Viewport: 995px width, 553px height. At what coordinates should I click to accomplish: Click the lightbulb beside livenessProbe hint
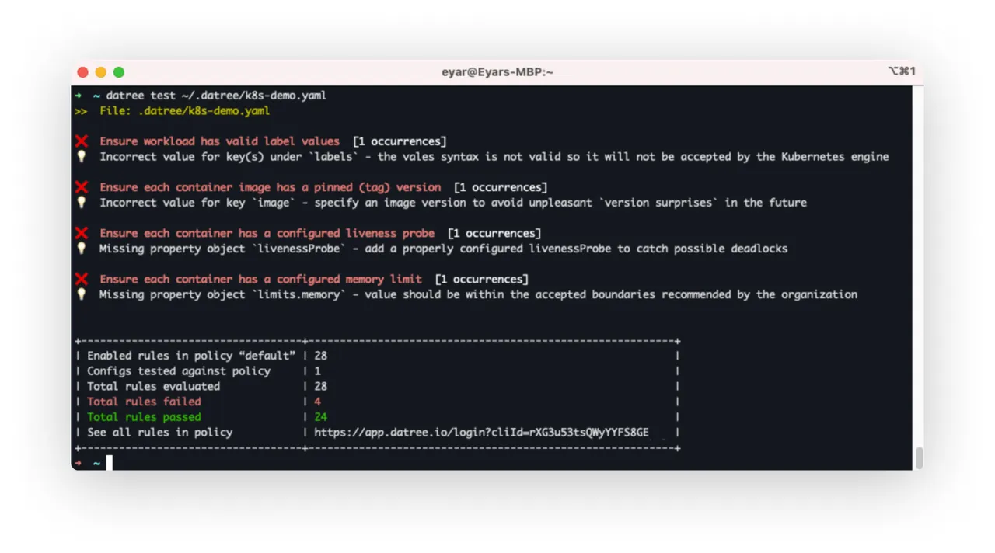[81, 249]
